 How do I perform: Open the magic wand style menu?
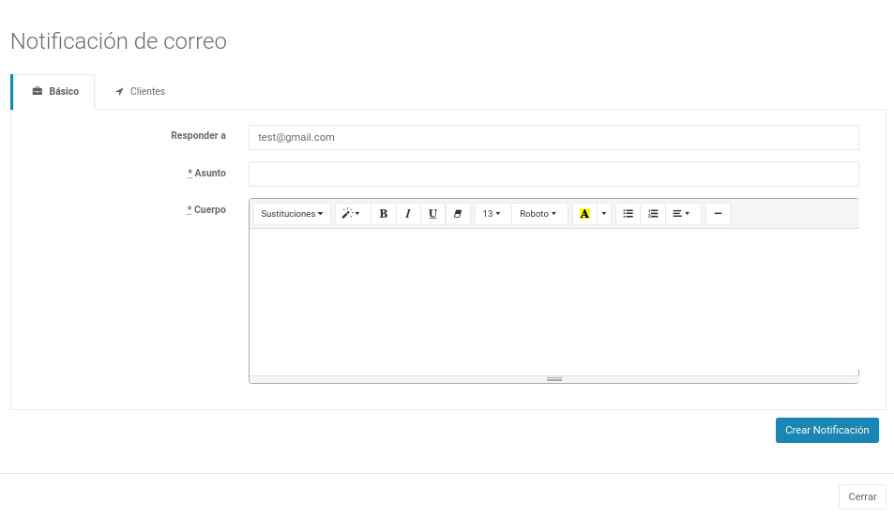click(351, 214)
